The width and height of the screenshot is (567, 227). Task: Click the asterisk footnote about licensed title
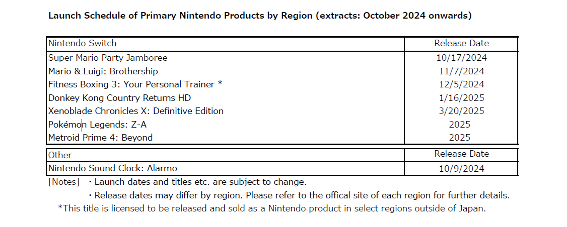[272, 208]
